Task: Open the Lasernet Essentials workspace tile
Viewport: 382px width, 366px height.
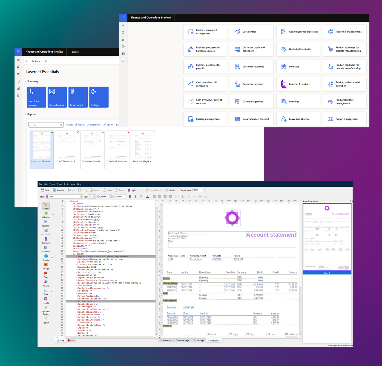Action: click(298, 84)
